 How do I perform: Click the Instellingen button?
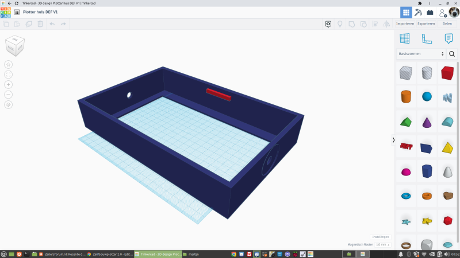[381, 237]
